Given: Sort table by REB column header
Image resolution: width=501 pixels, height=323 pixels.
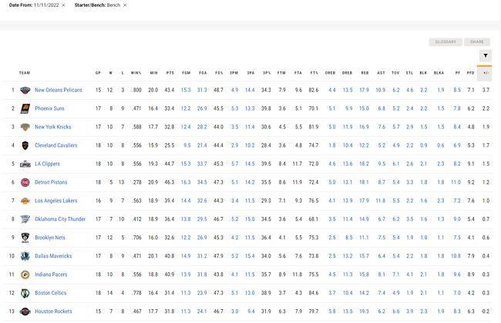Looking at the screenshot, I should click(365, 73).
